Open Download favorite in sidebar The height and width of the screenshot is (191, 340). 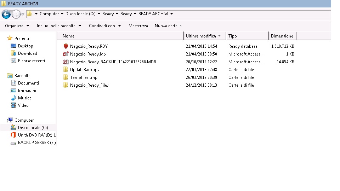[x=28, y=53]
